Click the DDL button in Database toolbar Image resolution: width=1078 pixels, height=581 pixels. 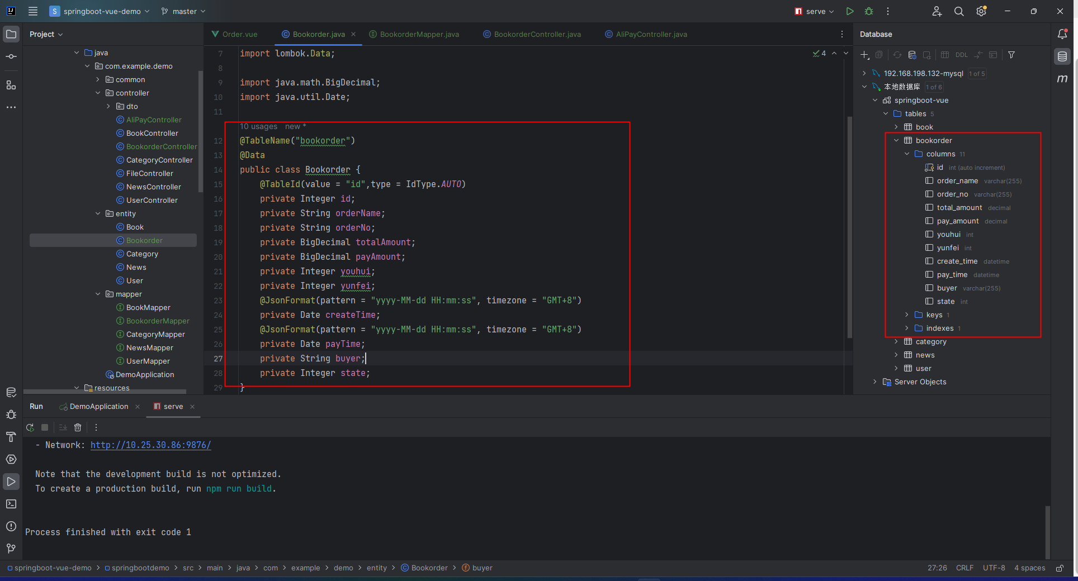coord(961,55)
